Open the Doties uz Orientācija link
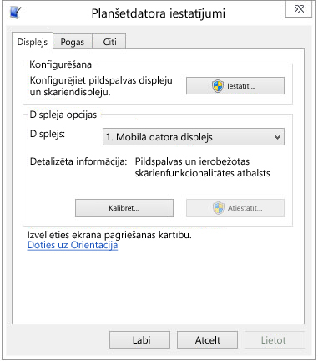Screen dimensions: 318x362 [x=73, y=245]
